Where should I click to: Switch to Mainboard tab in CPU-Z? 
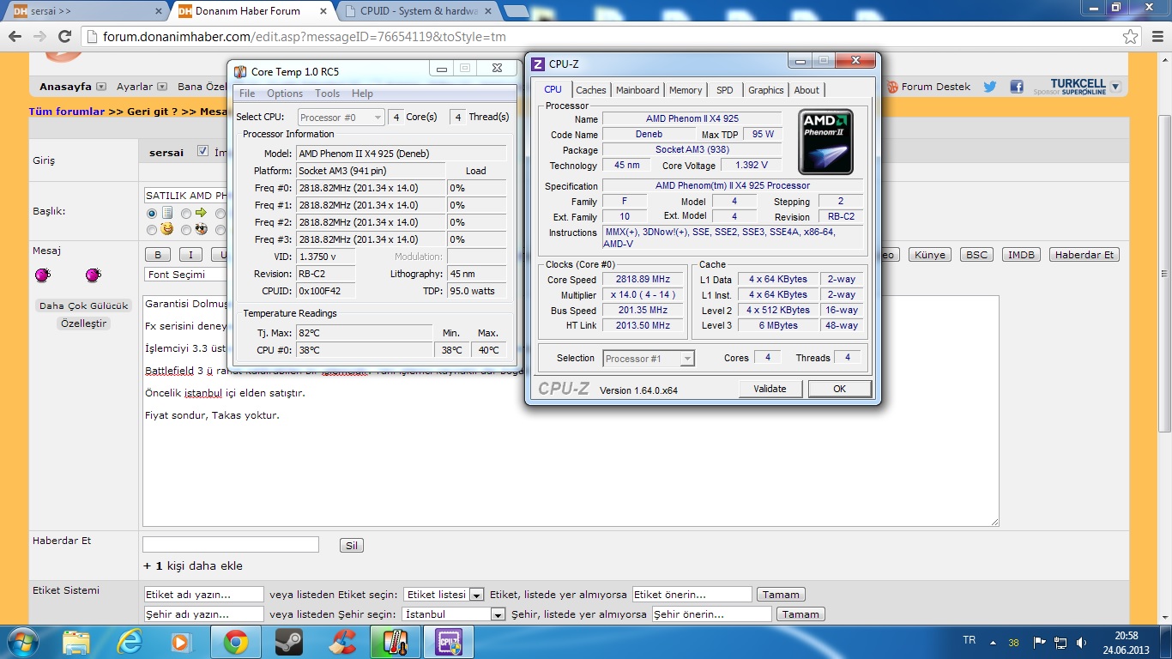coord(637,90)
